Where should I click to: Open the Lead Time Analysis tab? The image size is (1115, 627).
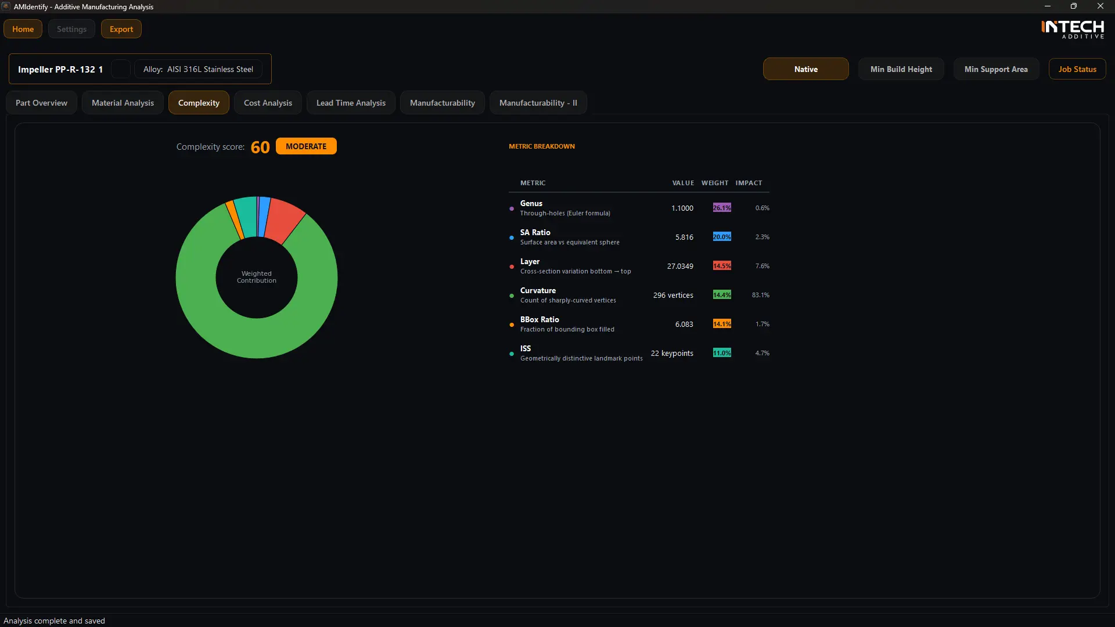click(351, 103)
